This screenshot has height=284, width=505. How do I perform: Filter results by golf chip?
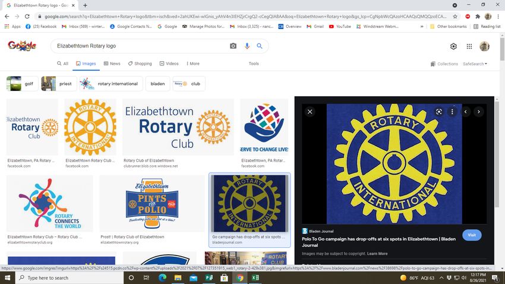coord(22,84)
